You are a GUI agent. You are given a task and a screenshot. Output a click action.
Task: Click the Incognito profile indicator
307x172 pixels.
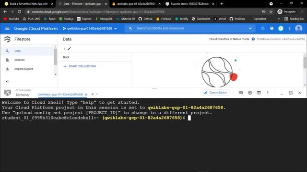pos(286,11)
